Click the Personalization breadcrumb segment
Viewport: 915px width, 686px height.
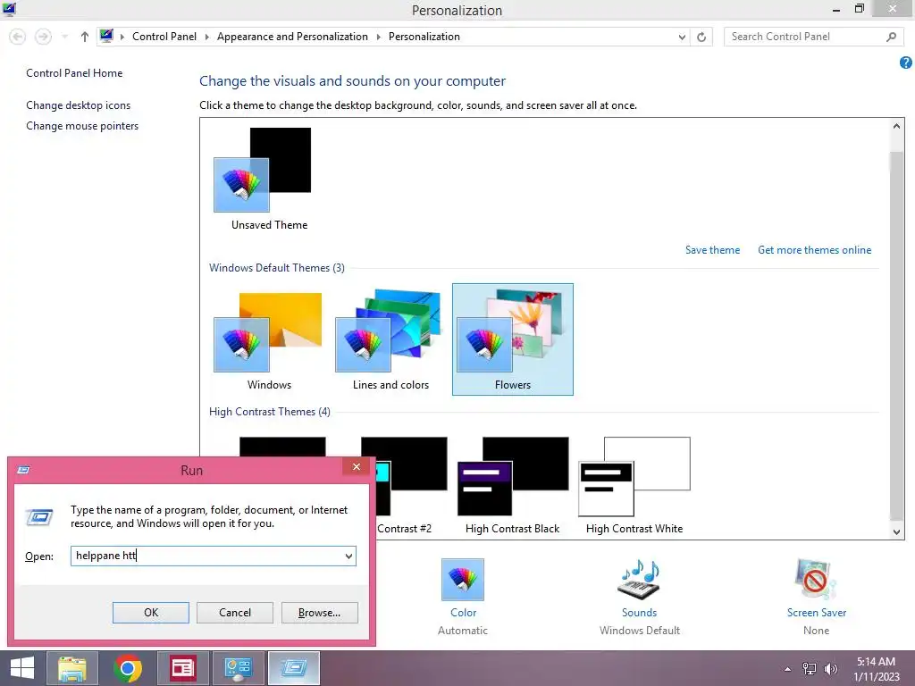tap(424, 37)
